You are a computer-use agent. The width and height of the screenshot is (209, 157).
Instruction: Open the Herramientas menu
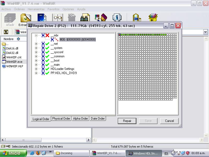click(x=36, y=9)
